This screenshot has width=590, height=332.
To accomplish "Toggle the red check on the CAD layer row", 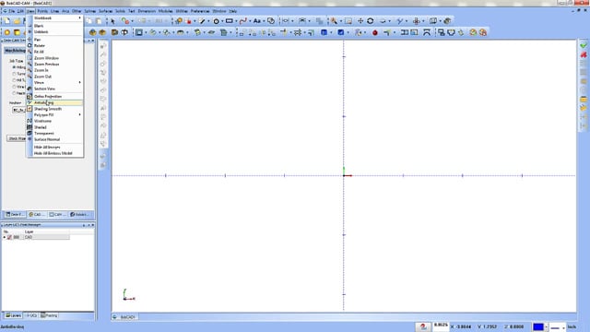I will (9, 237).
